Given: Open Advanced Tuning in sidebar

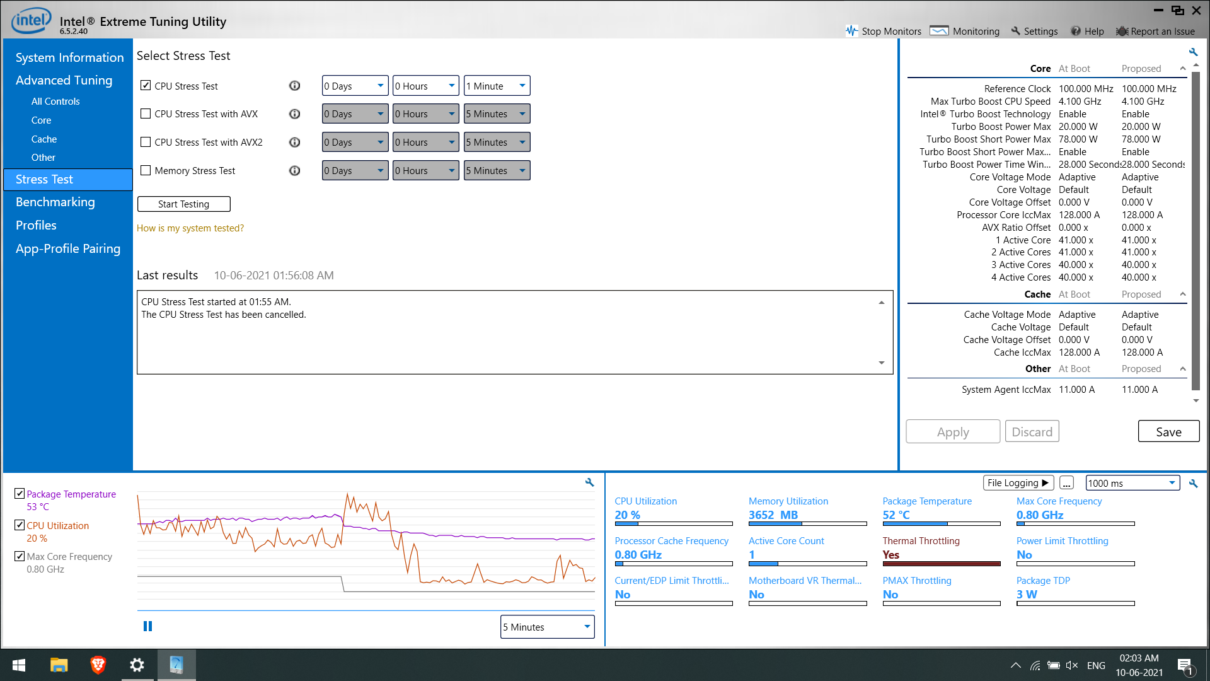Looking at the screenshot, I should pyautogui.click(x=64, y=80).
